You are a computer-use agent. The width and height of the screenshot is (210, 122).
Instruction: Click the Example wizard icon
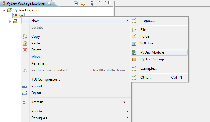point(134,68)
